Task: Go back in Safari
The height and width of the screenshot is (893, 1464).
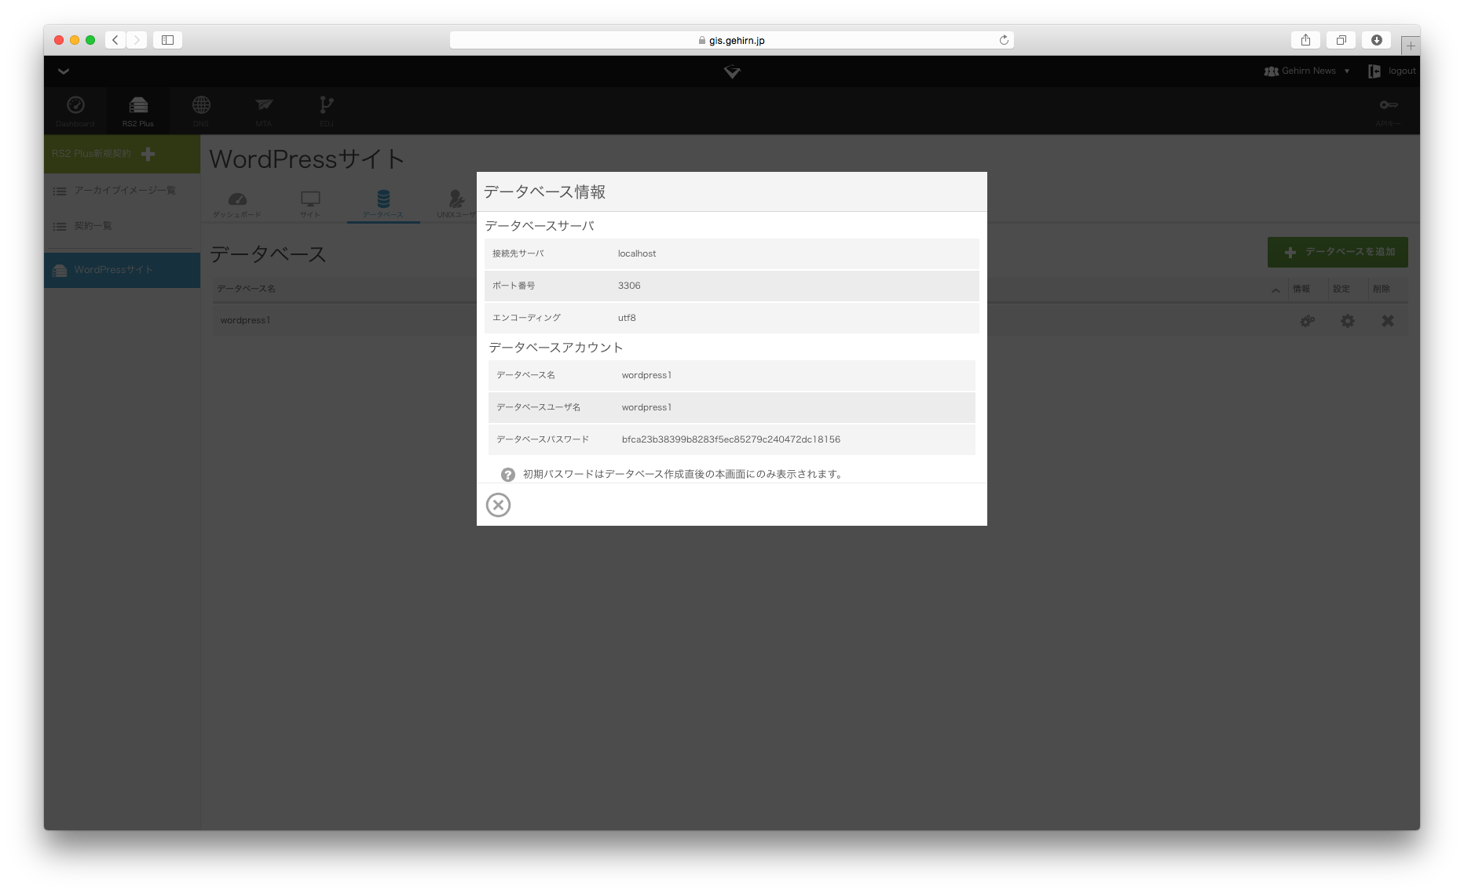Action: pyautogui.click(x=115, y=40)
